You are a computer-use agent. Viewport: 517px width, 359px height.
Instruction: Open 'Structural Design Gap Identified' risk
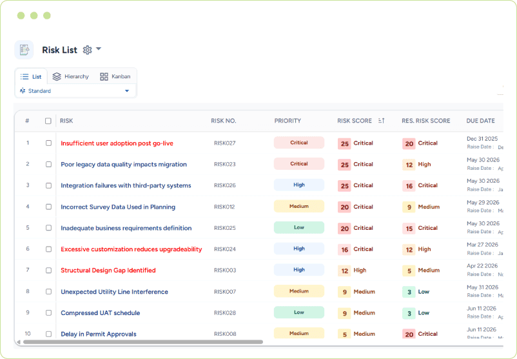108,271
